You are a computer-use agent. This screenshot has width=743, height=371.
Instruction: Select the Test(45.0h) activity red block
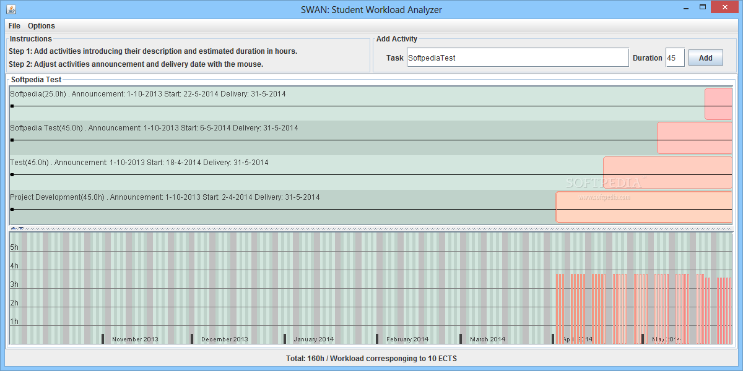tap(667, 173)
